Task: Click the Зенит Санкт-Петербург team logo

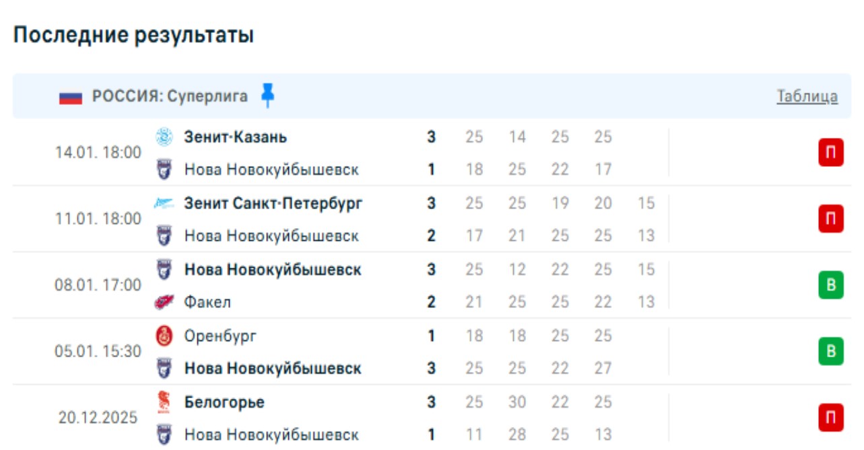Action: tap(164, 204)
